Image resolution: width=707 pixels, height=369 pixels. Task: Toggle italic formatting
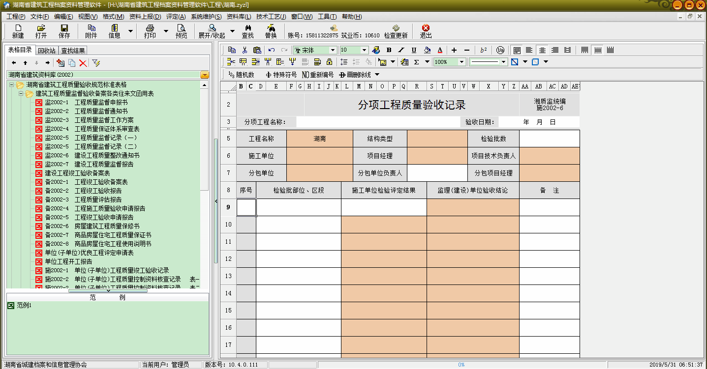[x=400, y=50]
